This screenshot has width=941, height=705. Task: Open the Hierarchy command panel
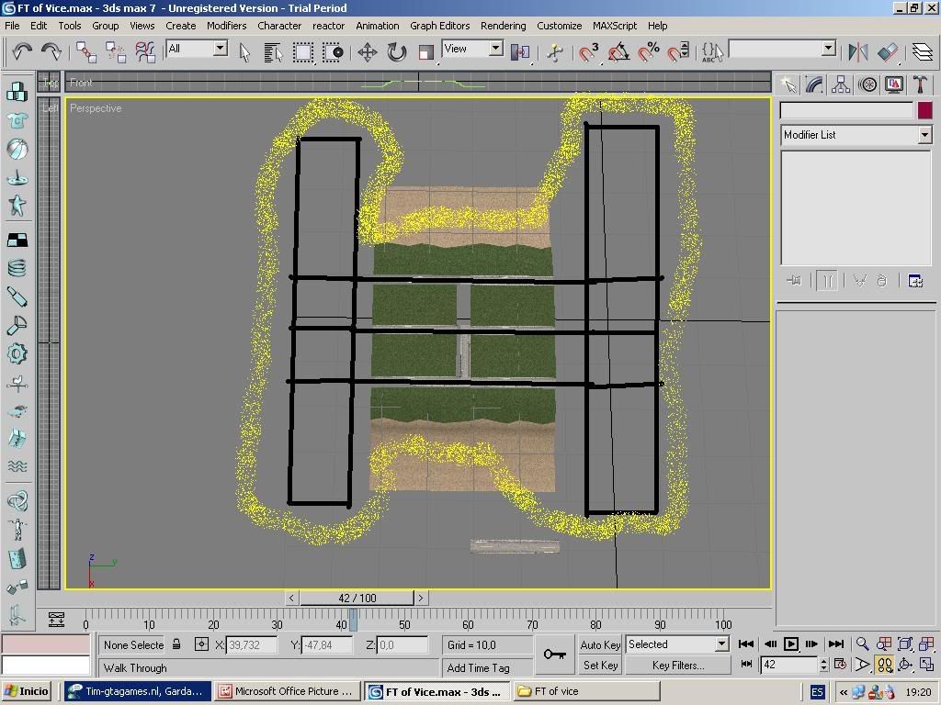[x=841, y=85]
